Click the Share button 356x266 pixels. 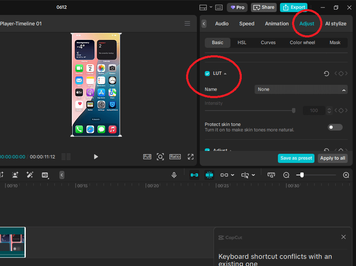coord(264,7)
